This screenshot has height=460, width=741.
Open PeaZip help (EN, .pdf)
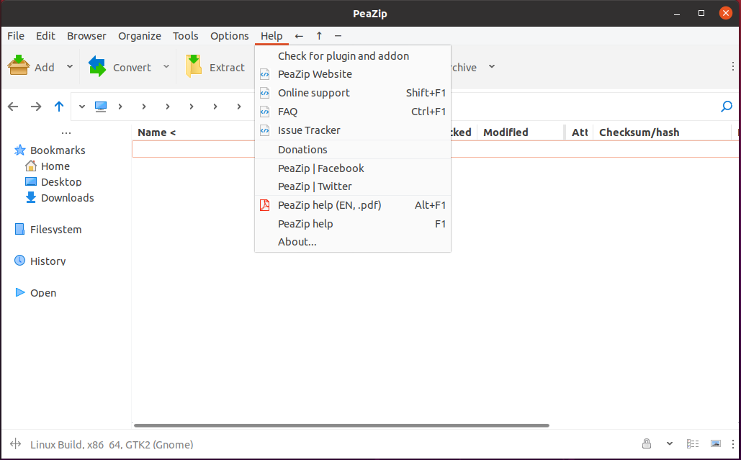point(353,205)
